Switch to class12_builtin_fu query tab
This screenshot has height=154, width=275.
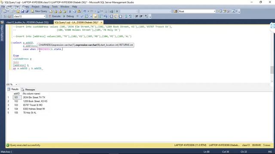(x=27, y=23)
